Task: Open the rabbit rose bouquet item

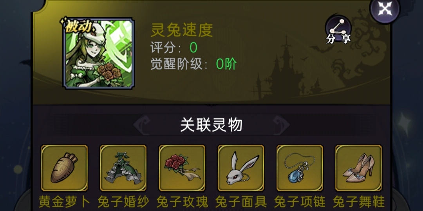Action: pos(182,168)
